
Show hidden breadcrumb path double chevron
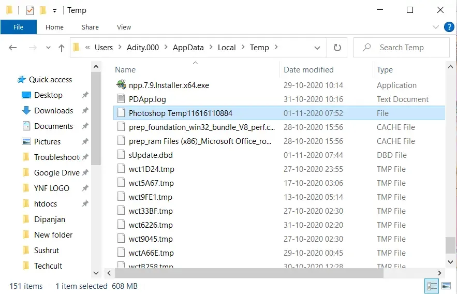[87, 48]
